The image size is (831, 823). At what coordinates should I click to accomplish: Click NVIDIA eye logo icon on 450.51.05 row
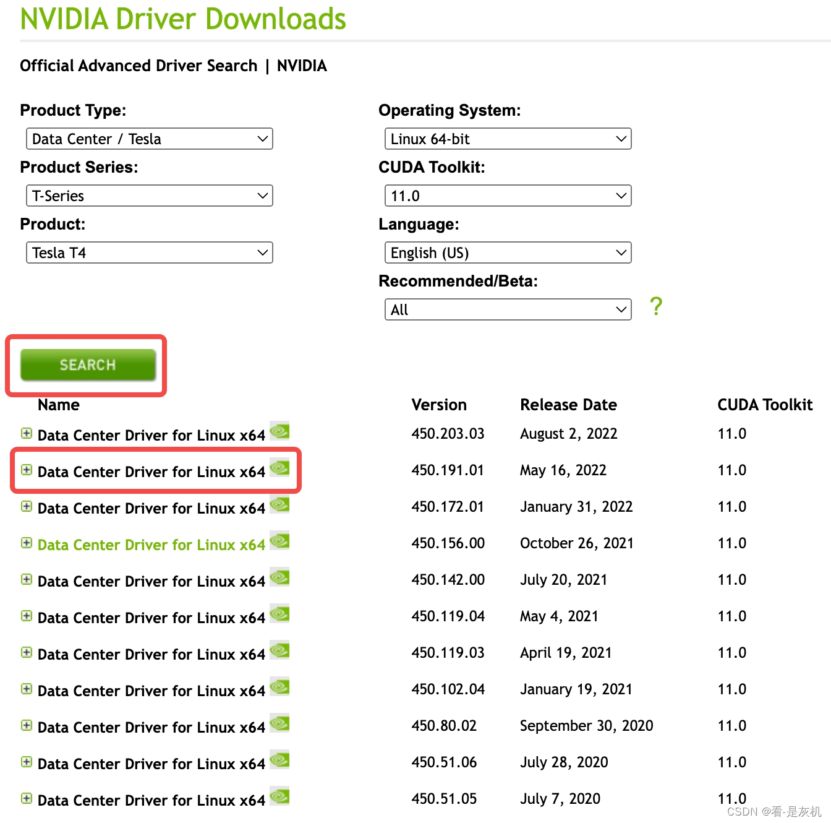click(279, 796)
